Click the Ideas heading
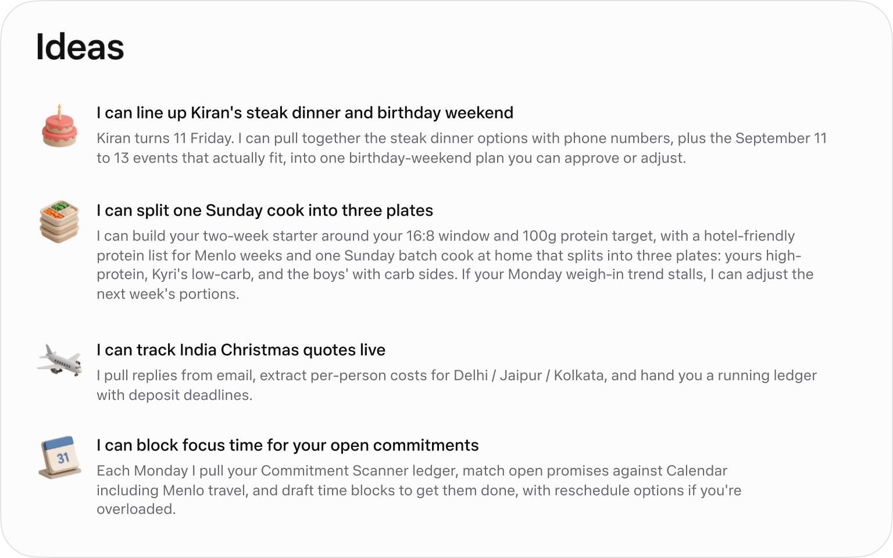Image resolution: width=893 pixels, height=558 pixels. click(80, 47)
